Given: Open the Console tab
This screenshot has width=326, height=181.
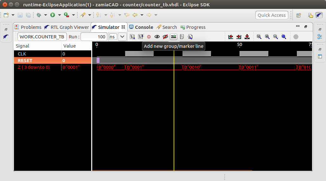Looking at the screenshot, I should [141, 27].
